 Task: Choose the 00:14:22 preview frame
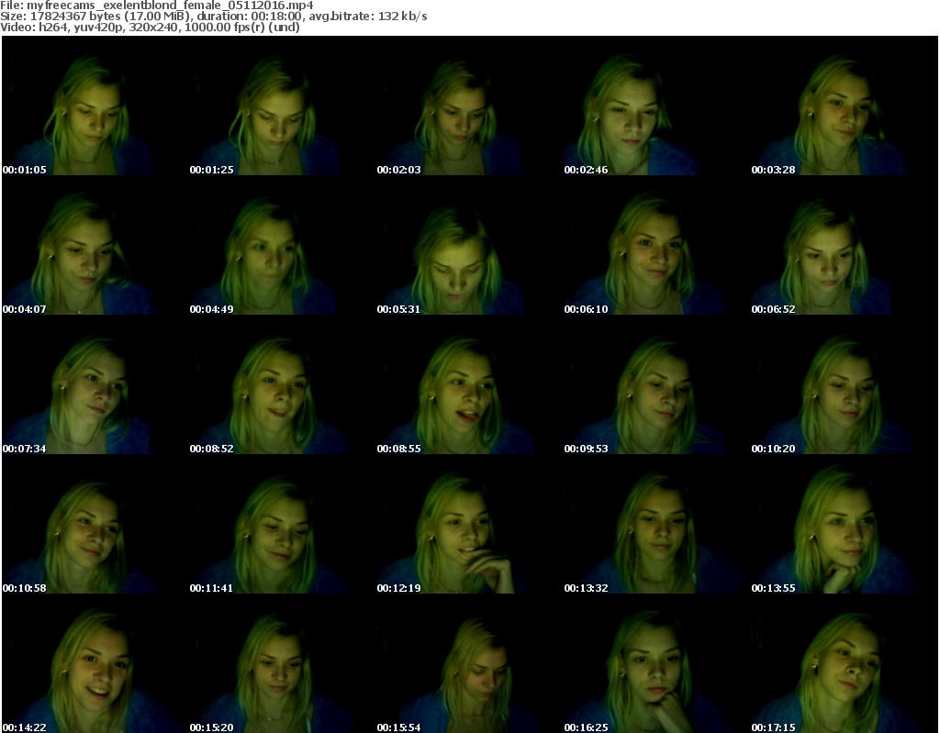click(95, 663)
